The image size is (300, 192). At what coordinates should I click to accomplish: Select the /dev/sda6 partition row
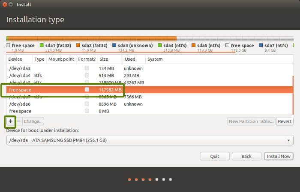click(x=43, y=104)
